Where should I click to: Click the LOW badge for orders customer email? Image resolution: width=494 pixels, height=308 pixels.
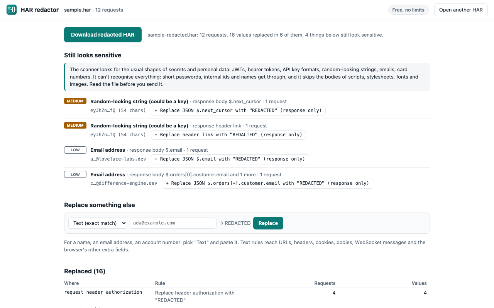click(x=75, y=174)
